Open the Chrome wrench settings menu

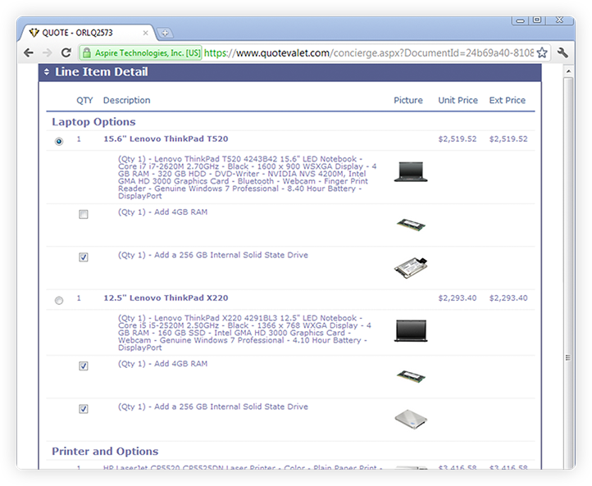[562, 52]
